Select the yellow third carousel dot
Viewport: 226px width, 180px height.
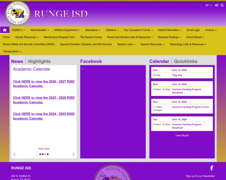pyautogui.click(x=45, y=154)
